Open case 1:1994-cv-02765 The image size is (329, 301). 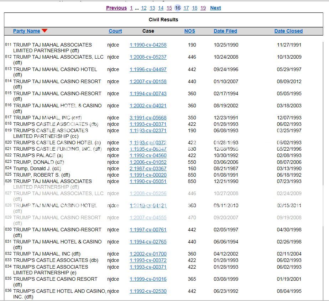tap(148, 242)
